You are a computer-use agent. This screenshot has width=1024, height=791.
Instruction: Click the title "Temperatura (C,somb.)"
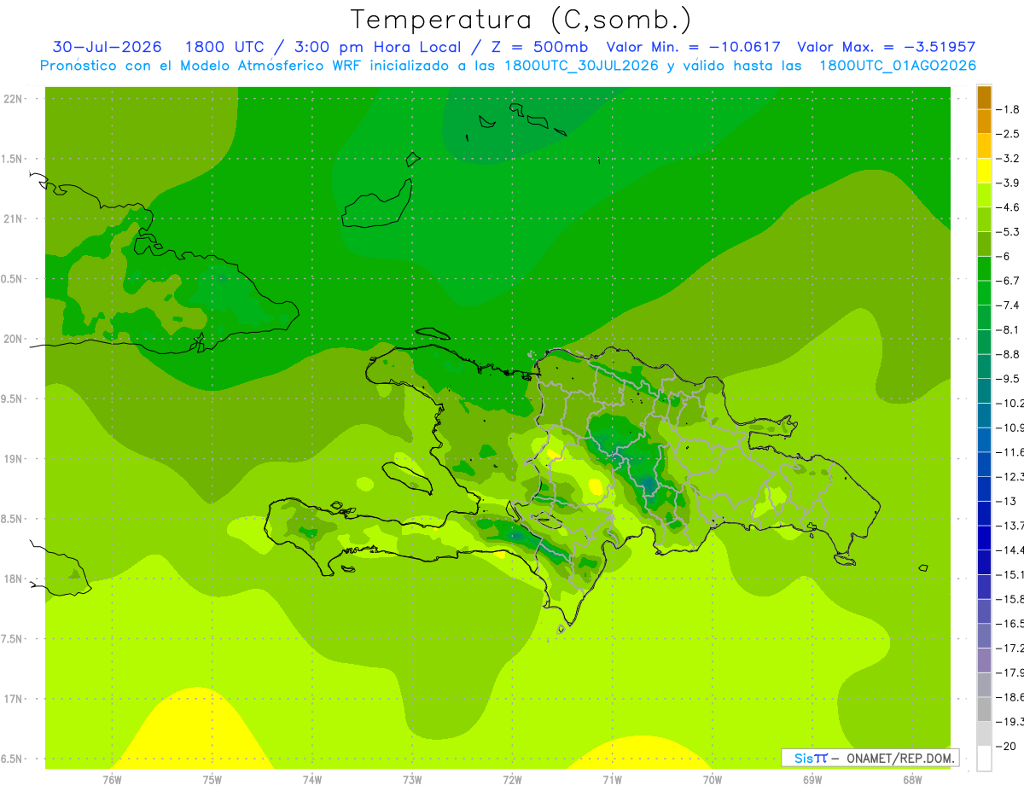point(521,20)
